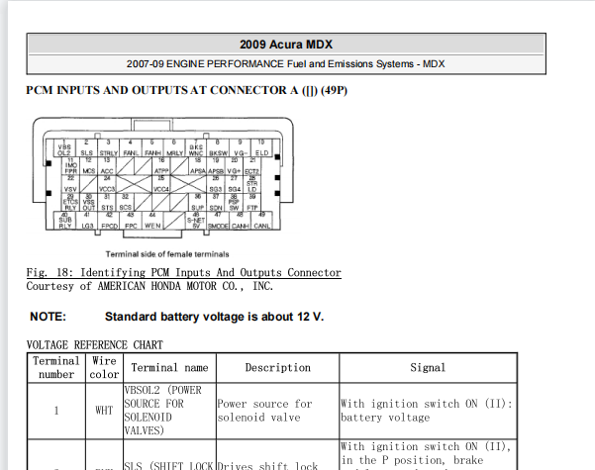This screenshot has width=595, height=470.
Task: Select the '2007-09 ENGINE PERFORMANCE Fuel and Emissions Systems' subtitle
Action: [x=285, y=63]
